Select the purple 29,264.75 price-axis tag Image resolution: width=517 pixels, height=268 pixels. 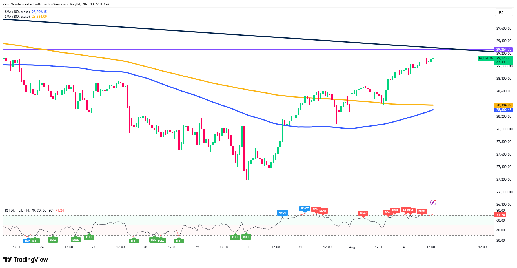pos(503,50)
